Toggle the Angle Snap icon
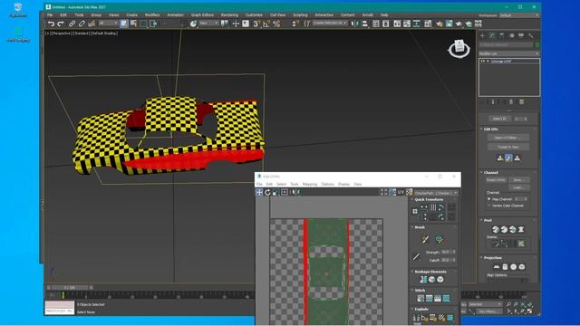 pyautogui.click(x=266, y=24)
